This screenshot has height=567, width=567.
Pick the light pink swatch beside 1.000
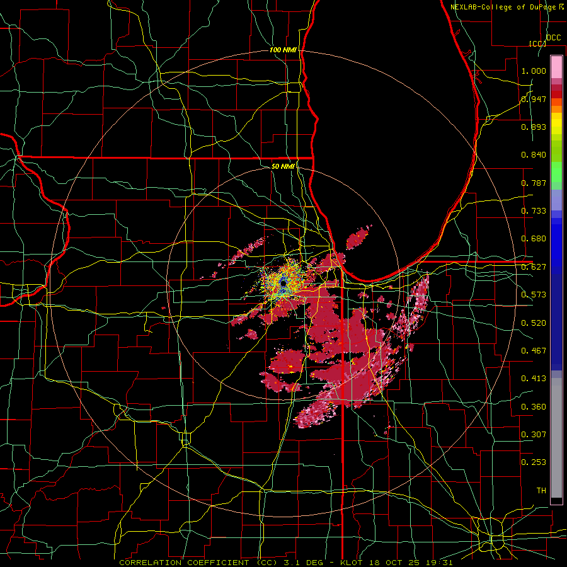[x=556, y=67]
